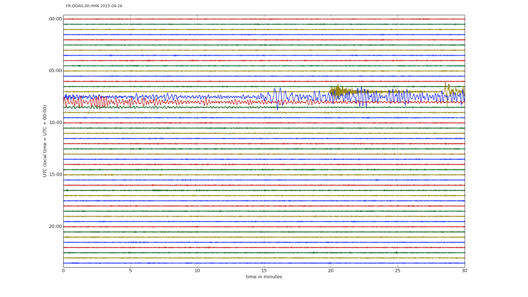
Task: Click the 0 tick on time axis
Action: pos(64,271)
